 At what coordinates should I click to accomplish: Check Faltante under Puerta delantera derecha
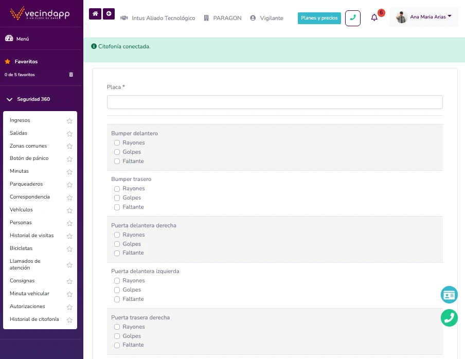click(117, 253)
